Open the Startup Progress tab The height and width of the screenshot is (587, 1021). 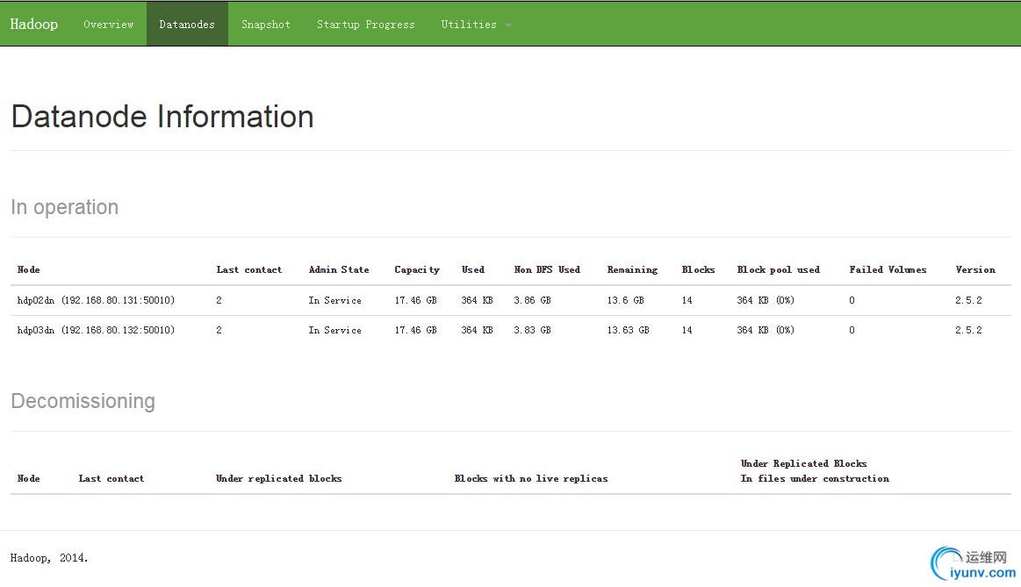point(365,25)
